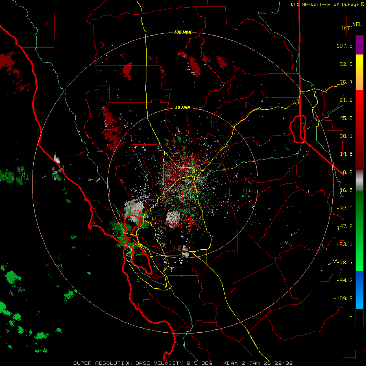Viewport: 366px width, 366px height.
Task: Click the 100 NMI range ring label
Action: (183, 32)
